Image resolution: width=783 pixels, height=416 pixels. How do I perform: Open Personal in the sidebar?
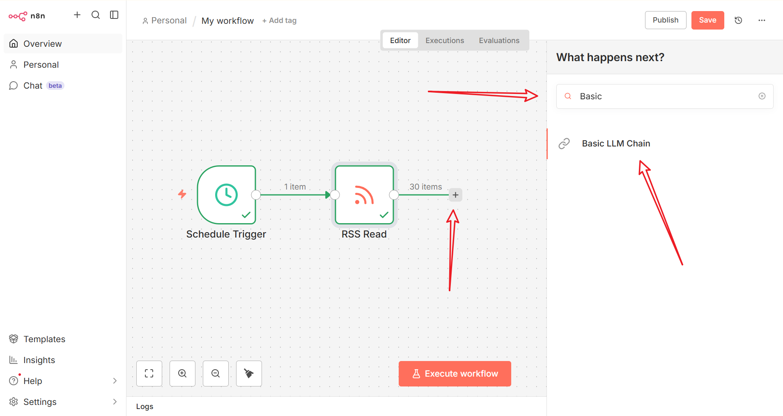pos(63,64)
